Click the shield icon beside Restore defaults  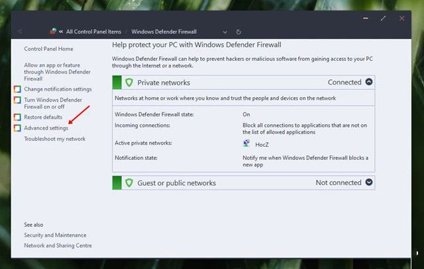pos(17,117)
